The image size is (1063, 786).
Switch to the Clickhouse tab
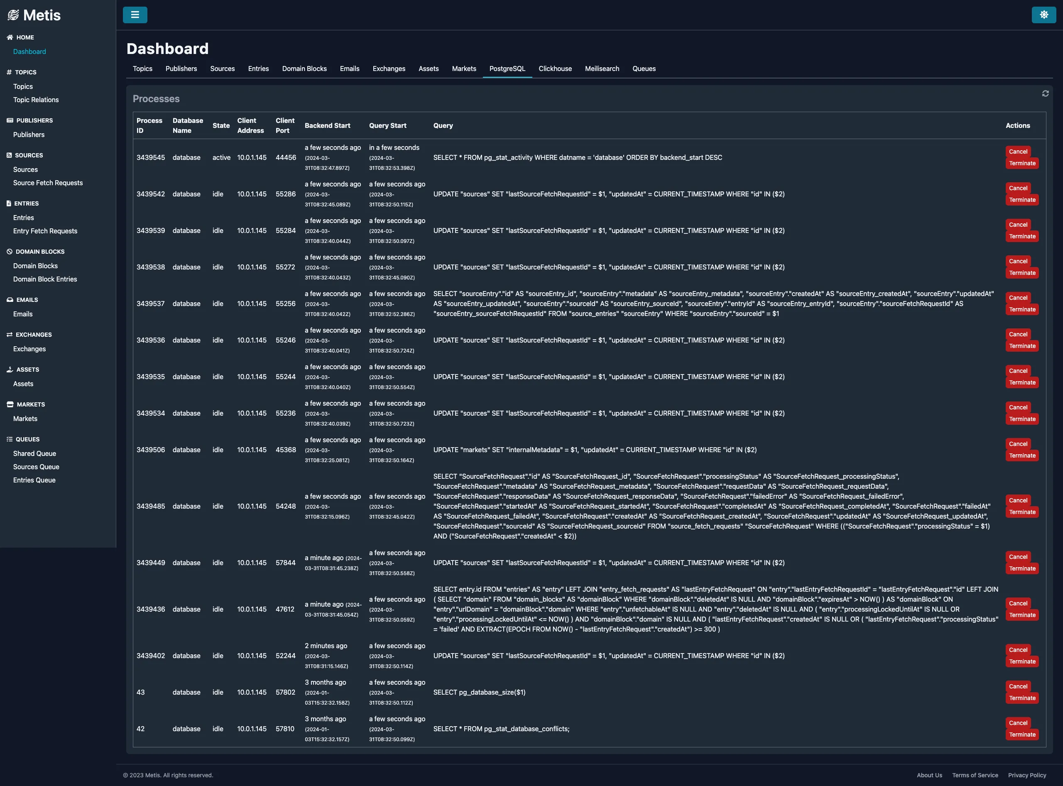pyautogui.click(x=555, y=69)
